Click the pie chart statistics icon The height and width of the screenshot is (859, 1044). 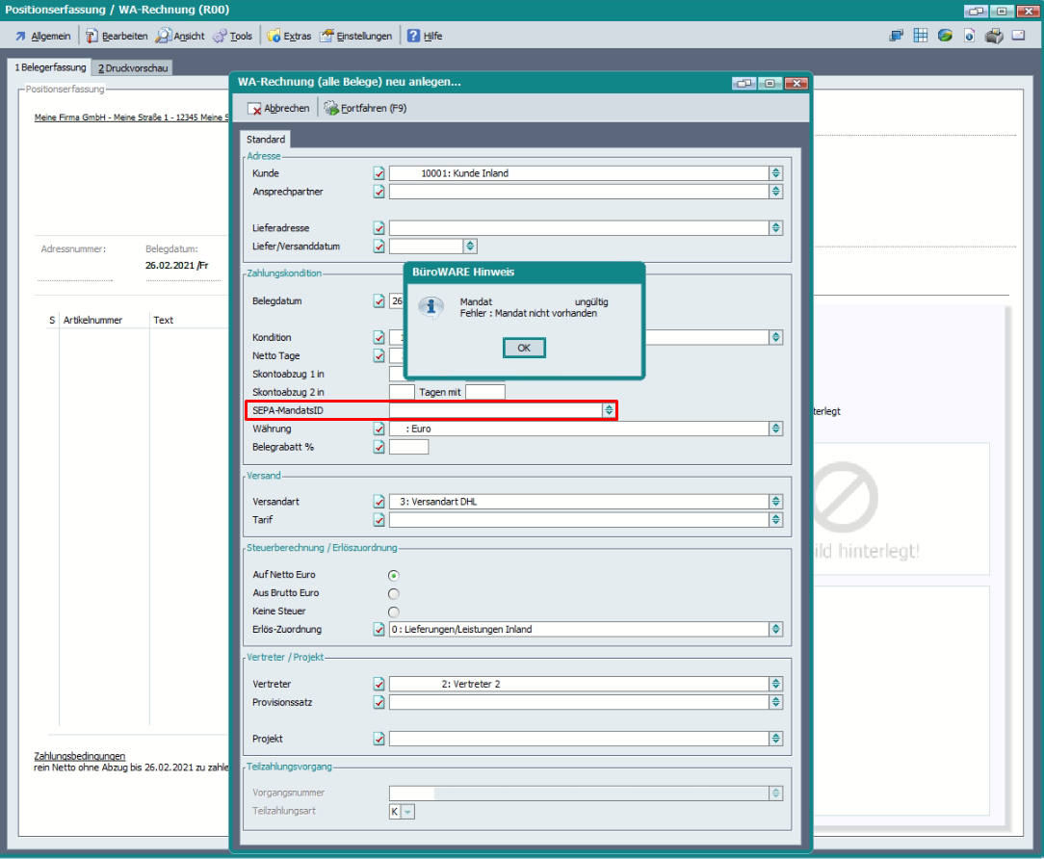(945, 36)
